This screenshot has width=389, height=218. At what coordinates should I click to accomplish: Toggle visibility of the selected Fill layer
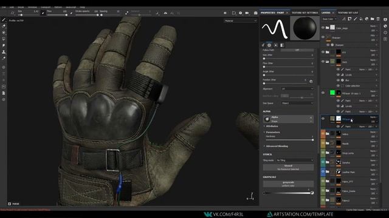(x=323, y=119)
